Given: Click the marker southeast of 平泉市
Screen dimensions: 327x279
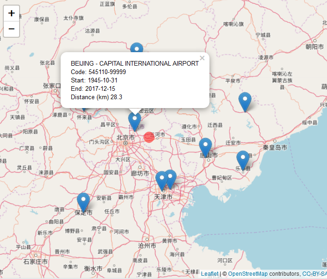Looking at the screenshot, I should 245,101.
